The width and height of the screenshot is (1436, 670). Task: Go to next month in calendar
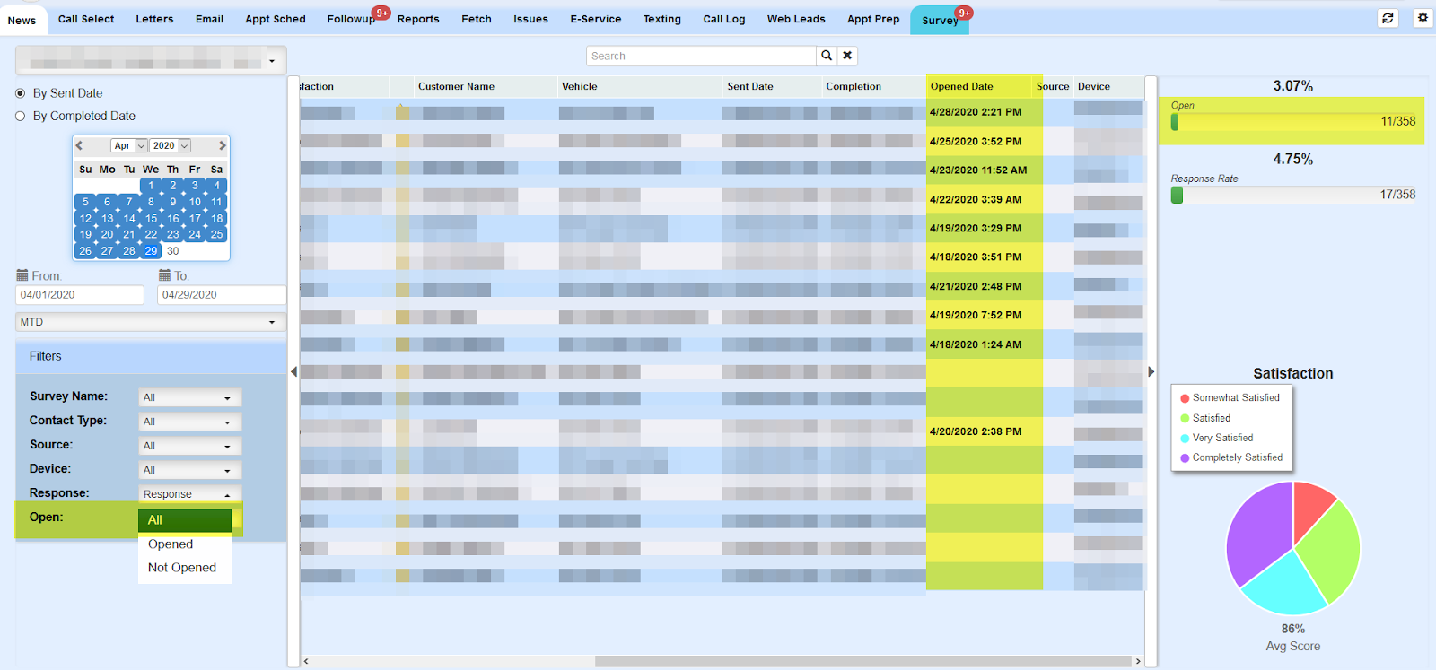[222, 145]
